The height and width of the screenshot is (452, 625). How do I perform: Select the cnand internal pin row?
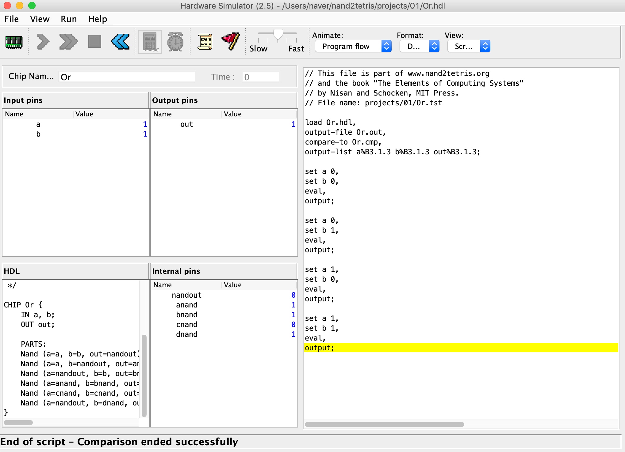coord(224,324)
